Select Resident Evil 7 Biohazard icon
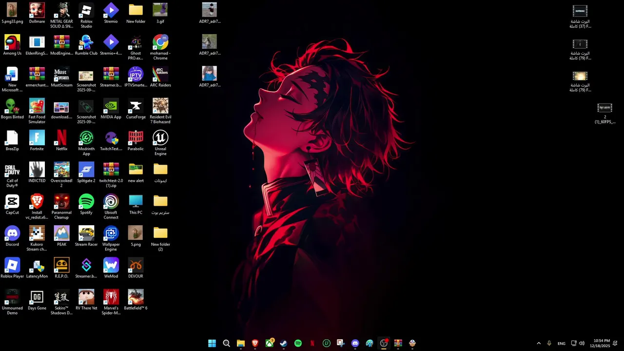 tap(160, 111)
